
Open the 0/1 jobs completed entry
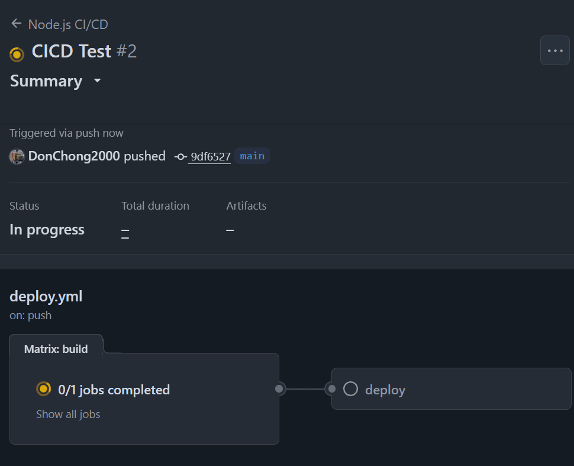pos(114,390)
